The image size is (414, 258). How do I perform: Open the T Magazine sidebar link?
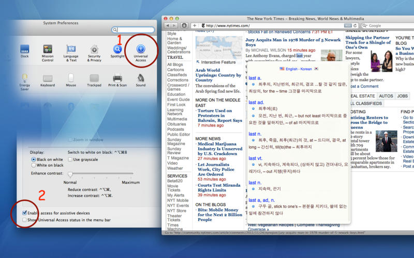(x=178, y=158)
